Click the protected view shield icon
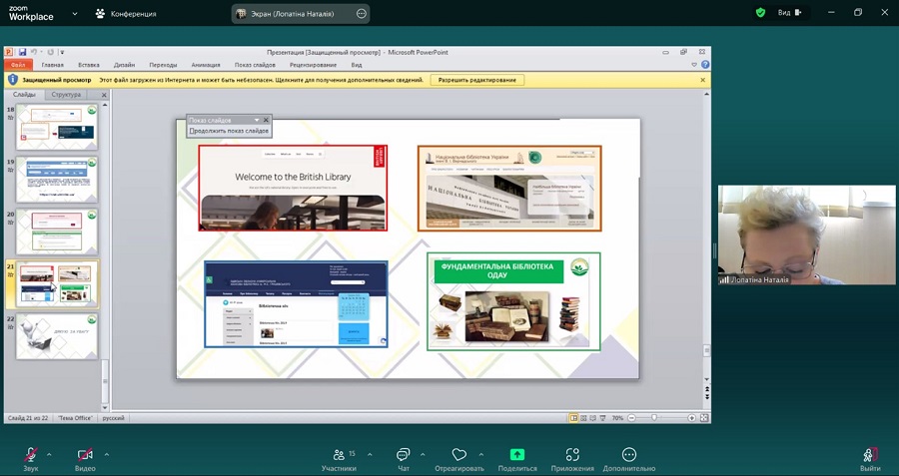 point(13,80)
